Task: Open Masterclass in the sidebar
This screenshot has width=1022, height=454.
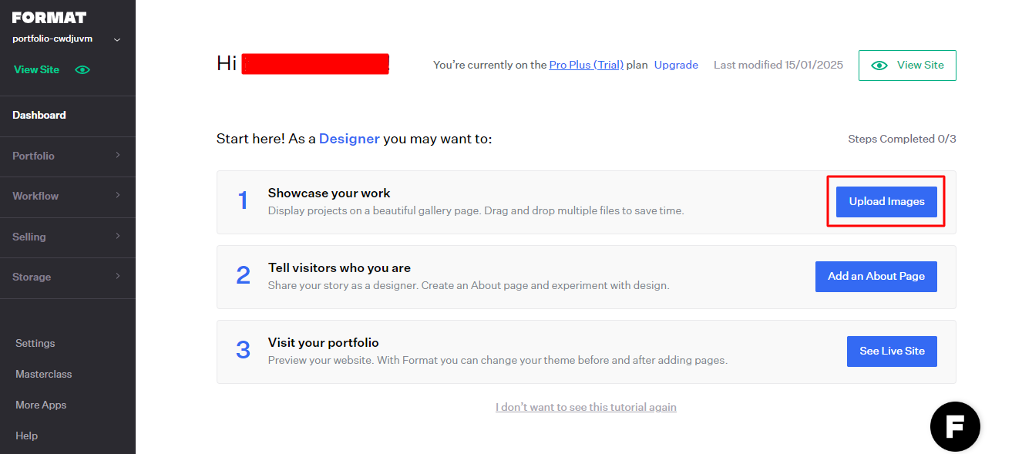Action: click(x=44, y=374)
